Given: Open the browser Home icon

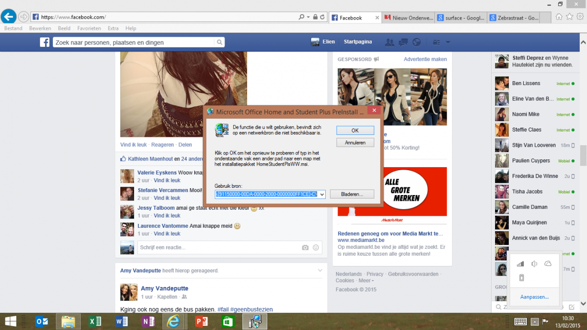Looking at the screenshot, I should tap(559, 17).
